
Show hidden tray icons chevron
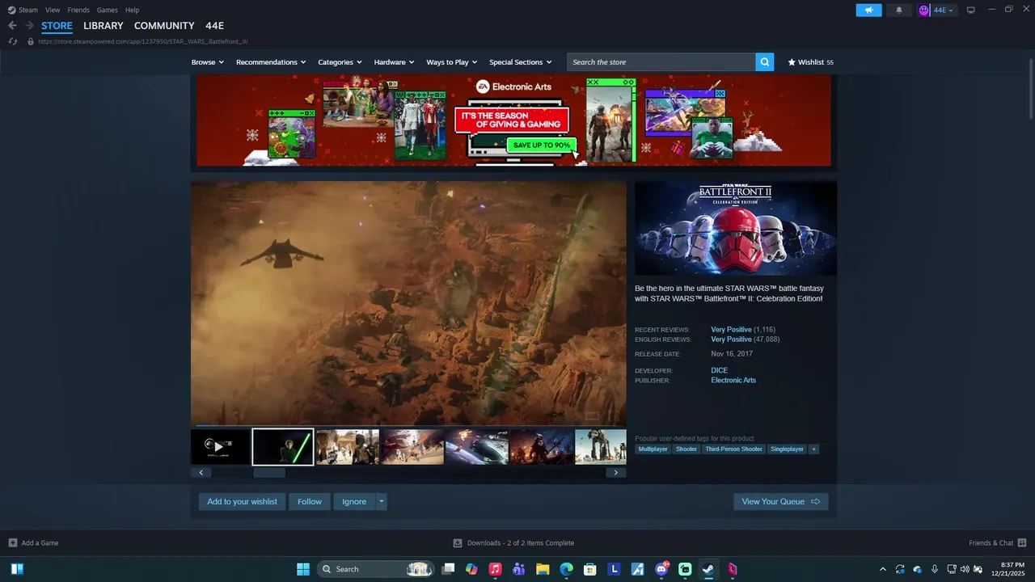[x=882, y=569]
